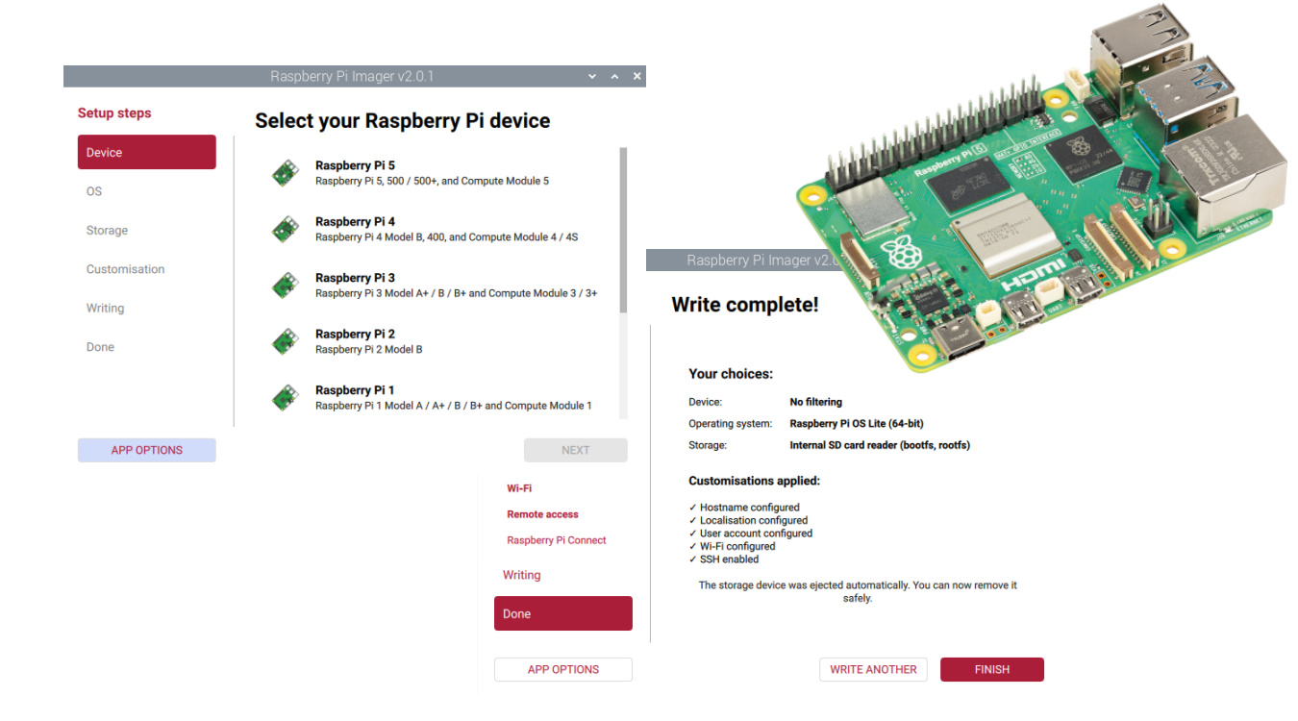Open the Wi-Fi customisation section
The height and width of the screenshot is (721, 1298).
[519, 487]
